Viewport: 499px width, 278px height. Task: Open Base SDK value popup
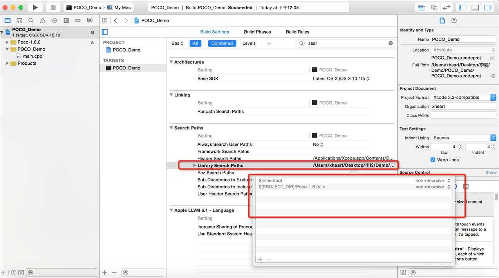click(341, 78)
